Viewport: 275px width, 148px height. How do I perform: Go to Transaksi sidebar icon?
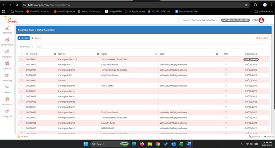pos(7,52)
